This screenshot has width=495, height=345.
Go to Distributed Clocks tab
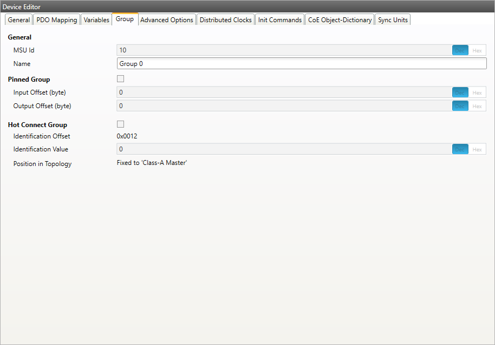tap(225, 20)
